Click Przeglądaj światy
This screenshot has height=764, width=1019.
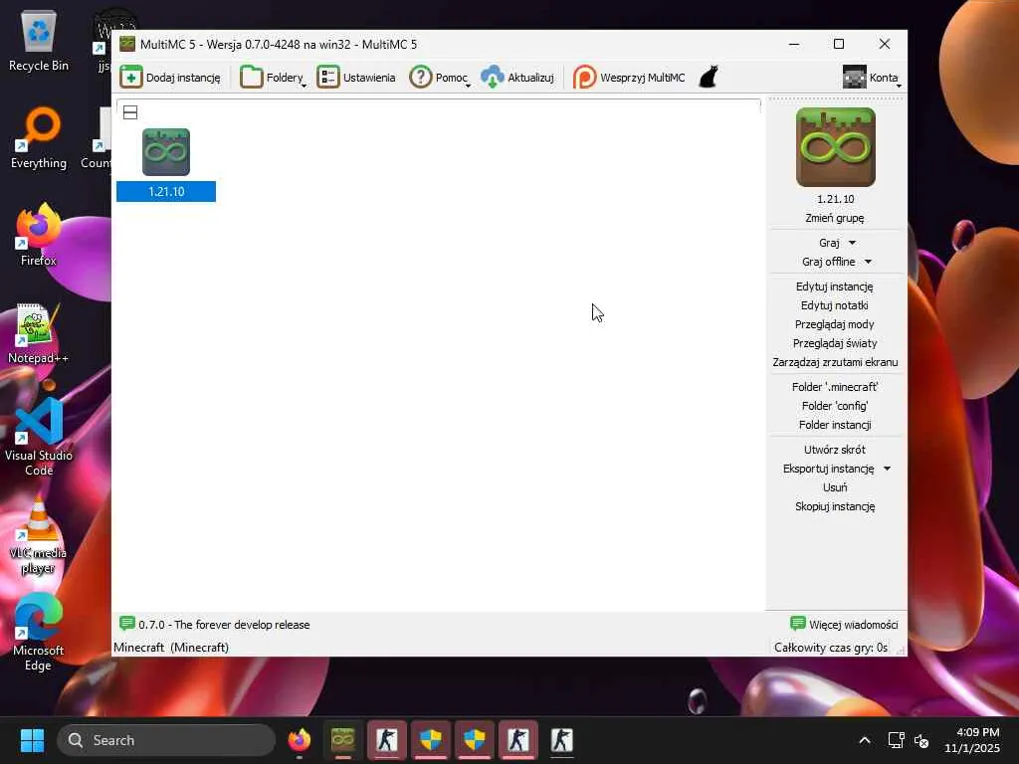coord(835,343)
